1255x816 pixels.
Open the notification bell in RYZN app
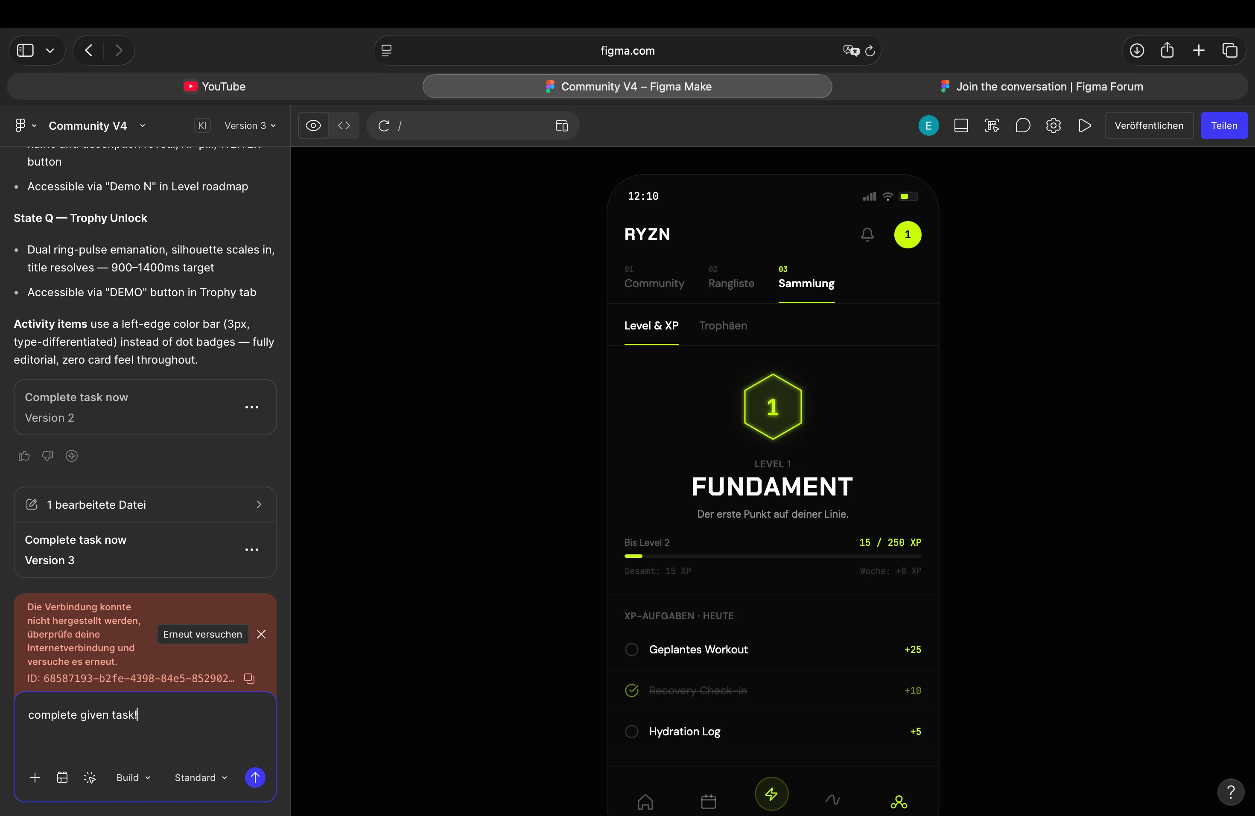867,235
